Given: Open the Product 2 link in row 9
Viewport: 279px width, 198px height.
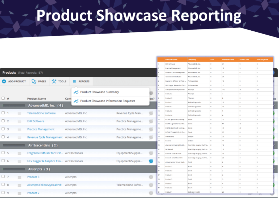Looking at the screenshot, I should pos(33,193).
